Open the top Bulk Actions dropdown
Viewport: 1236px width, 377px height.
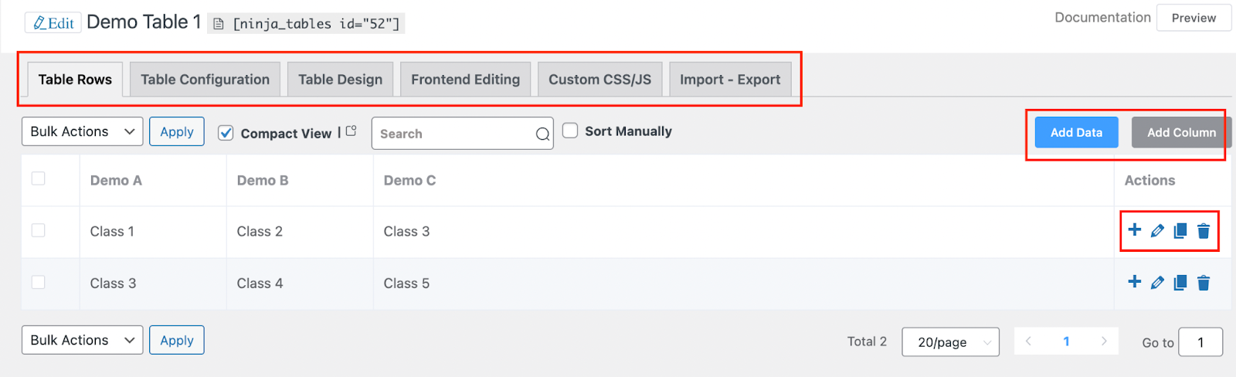tap(82, 131)
